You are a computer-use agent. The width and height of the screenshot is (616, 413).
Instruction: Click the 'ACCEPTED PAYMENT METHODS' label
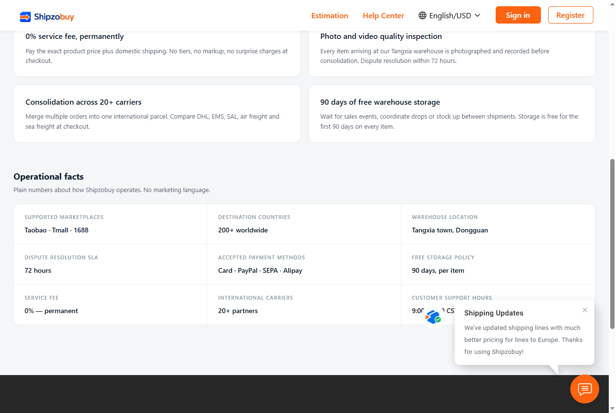(x=262, y=257)
